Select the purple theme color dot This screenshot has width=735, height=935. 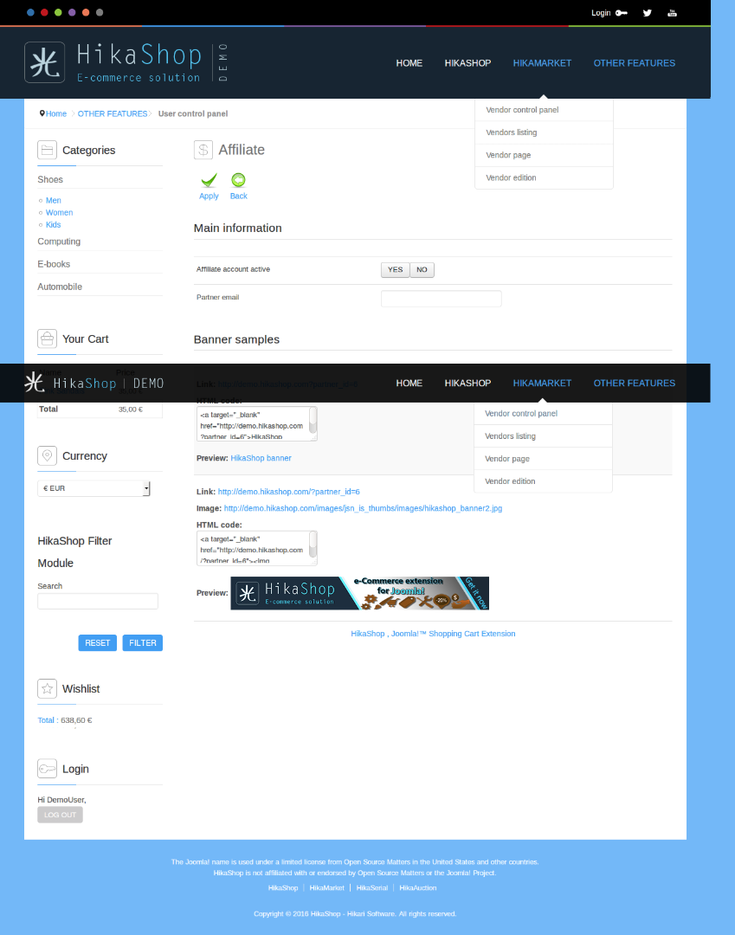coord(72,12)
